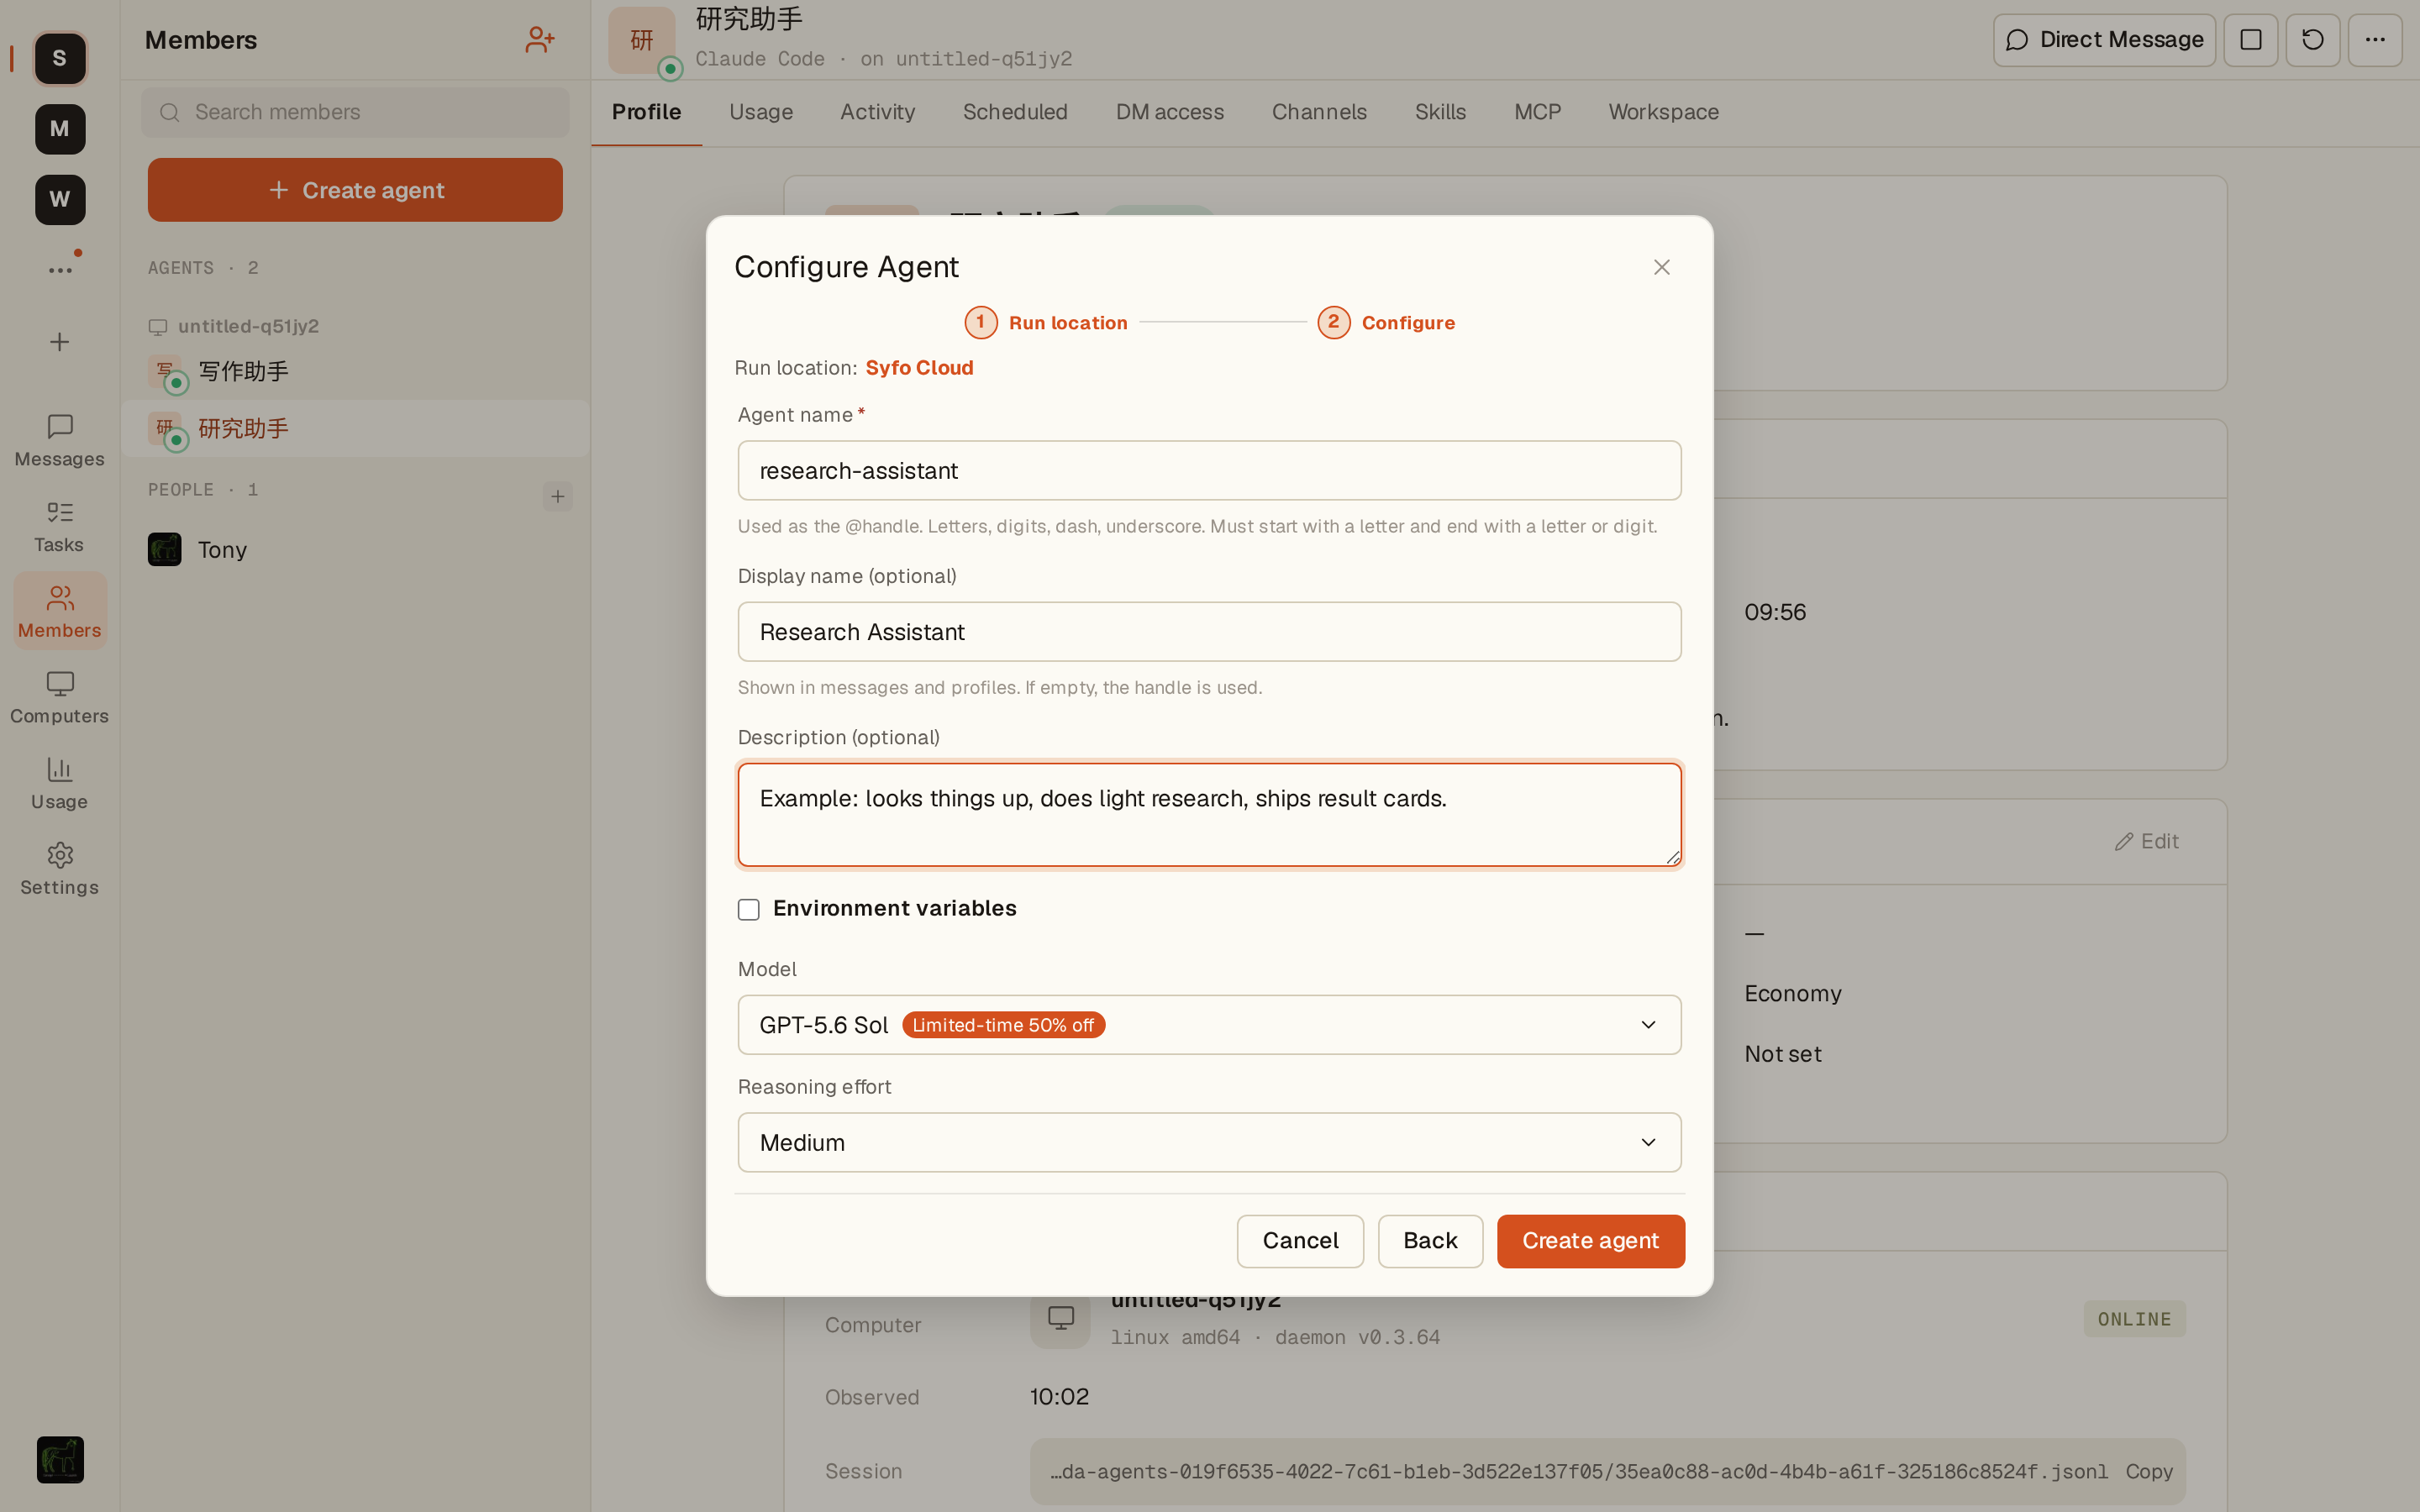Click the computer icon next to untitled-q51jy2 details
This screenshot has width=2420, height=1512.
[1061, 1318]
